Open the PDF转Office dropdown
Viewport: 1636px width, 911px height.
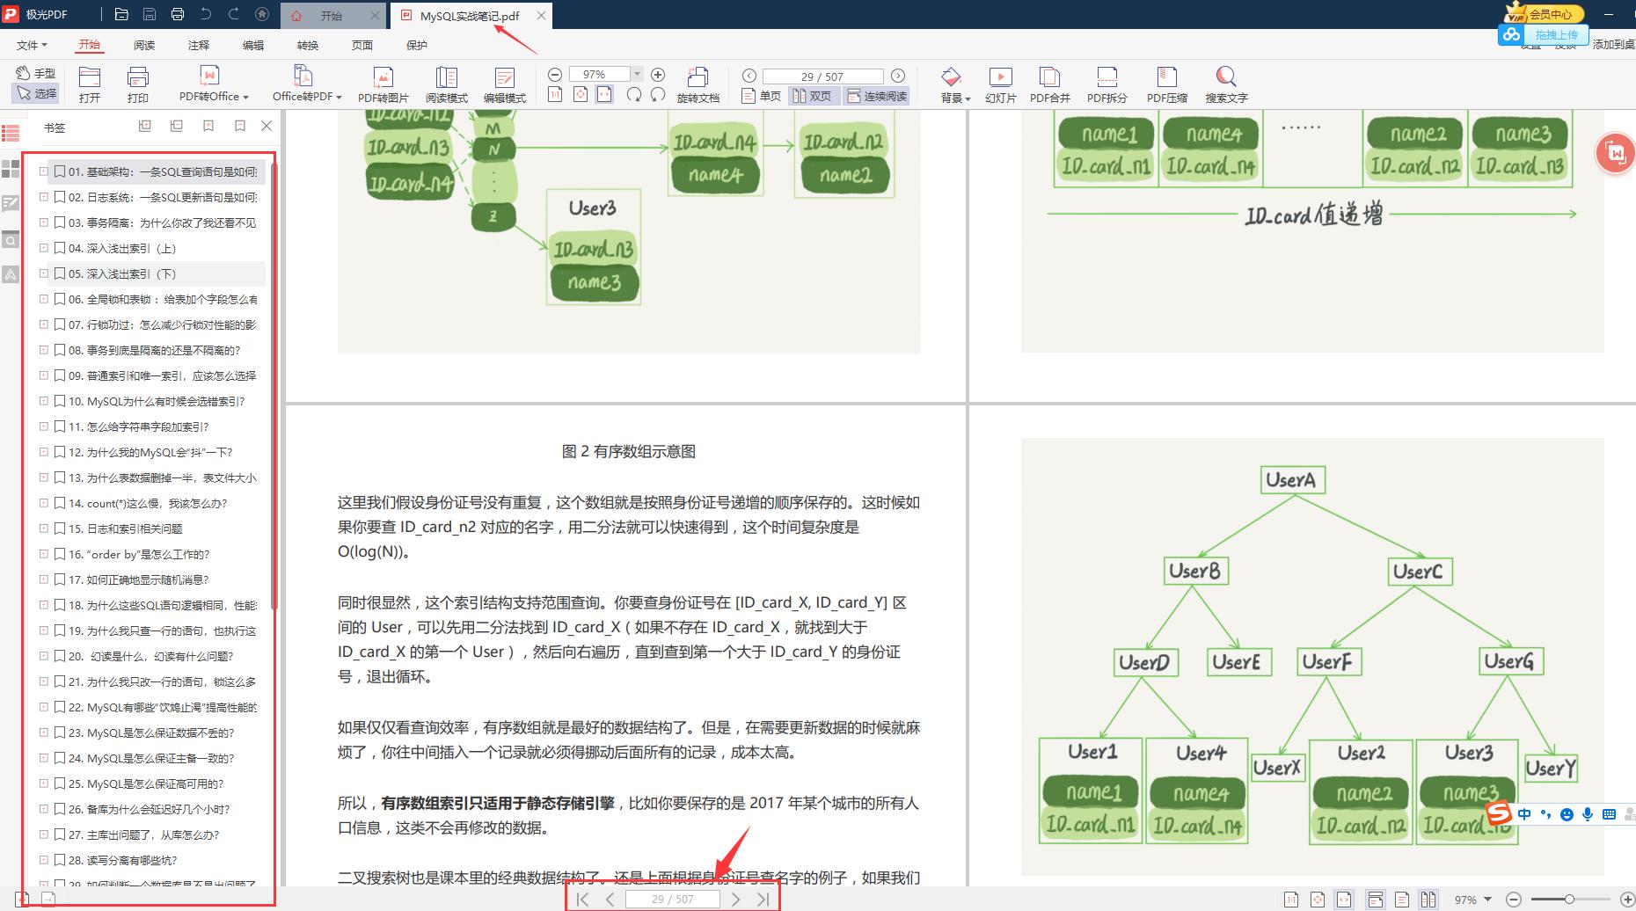214,85
